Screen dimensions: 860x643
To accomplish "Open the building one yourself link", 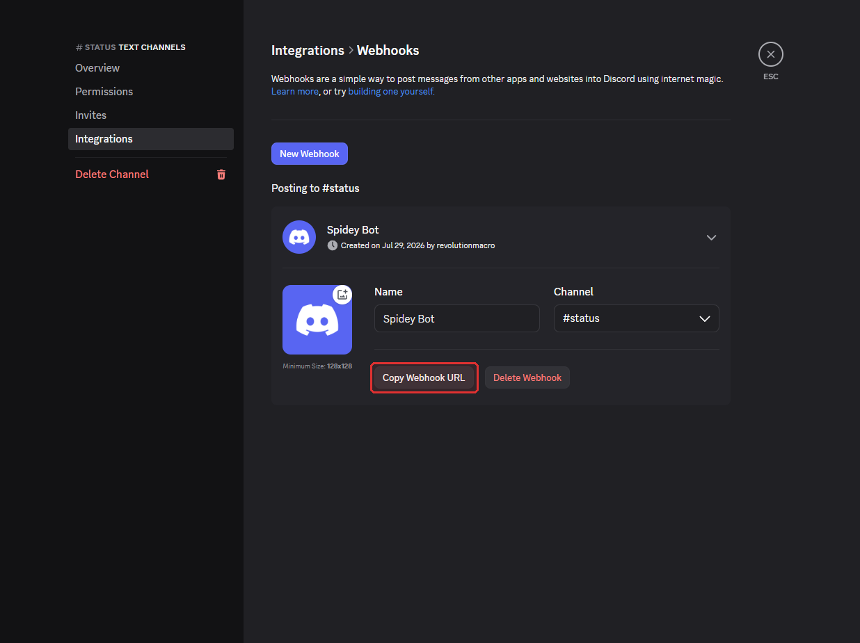I will point(391,92).
